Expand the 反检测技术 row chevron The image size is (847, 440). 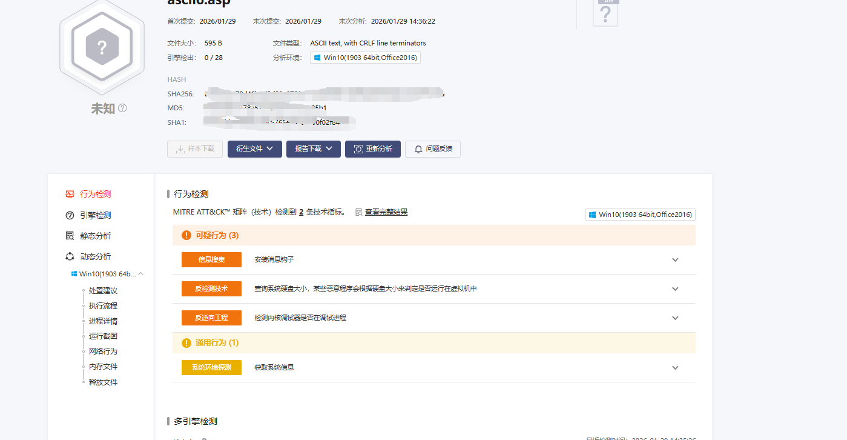coord(675,289)
